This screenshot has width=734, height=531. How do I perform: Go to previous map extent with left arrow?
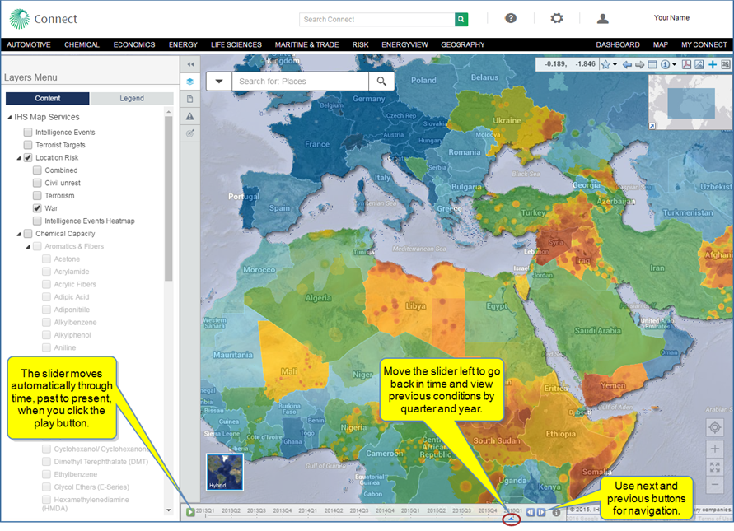(x=627, y=64)
